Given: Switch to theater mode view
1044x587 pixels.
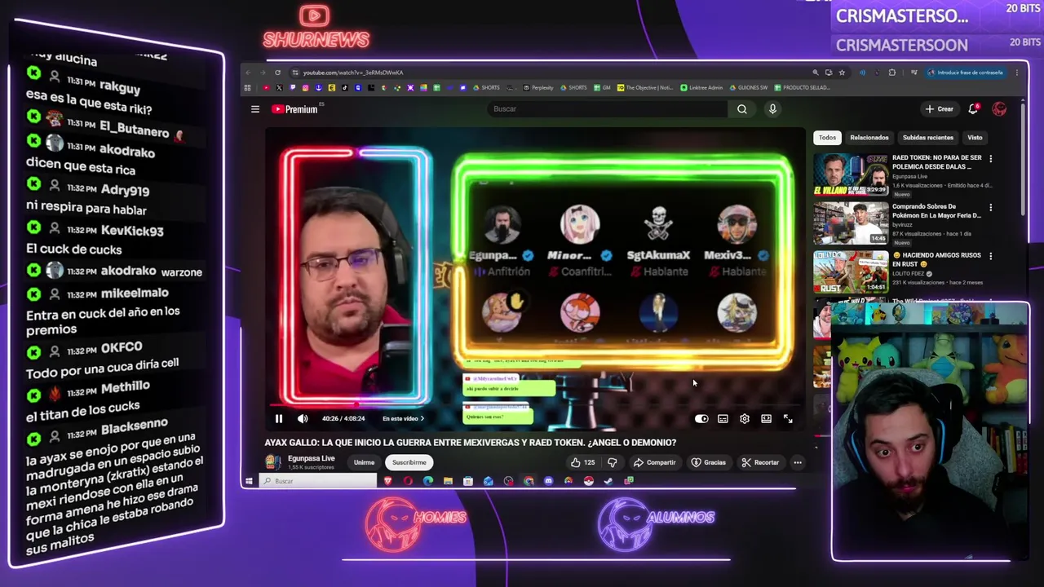Looking at the screenshot, I should click(766, 418).
